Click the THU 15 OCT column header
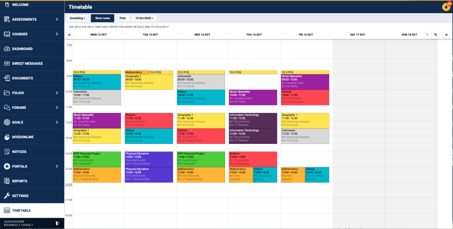Screen dimensions: 453x229 (254, 35)
